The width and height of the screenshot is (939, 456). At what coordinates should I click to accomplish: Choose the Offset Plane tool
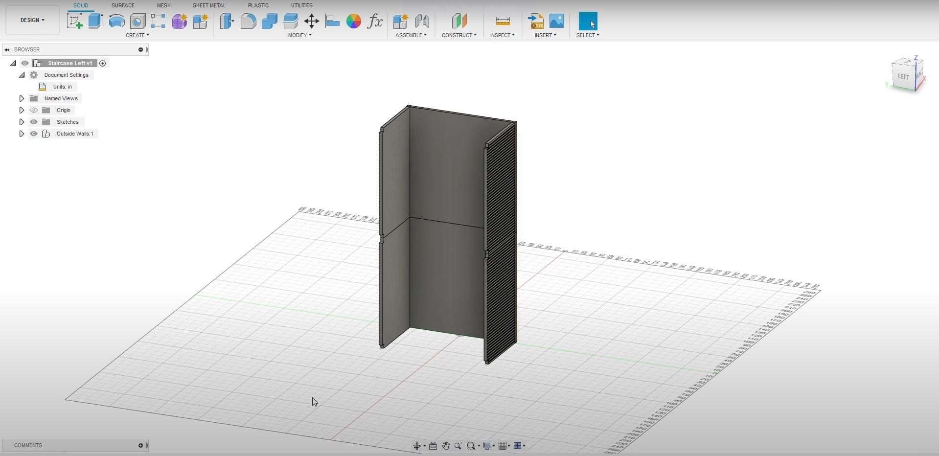(x=459, y=21)
